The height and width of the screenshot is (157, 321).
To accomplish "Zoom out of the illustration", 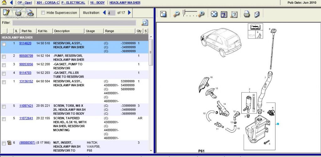I will pyautogui.click(x=176, y=14).
